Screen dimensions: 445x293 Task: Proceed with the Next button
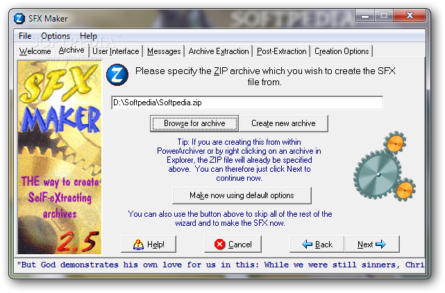click(372, 245)
